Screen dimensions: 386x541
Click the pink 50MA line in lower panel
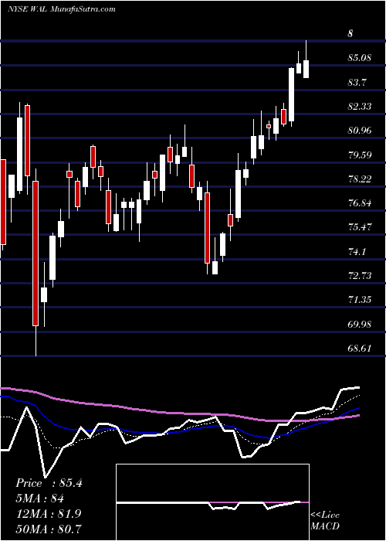179,413
